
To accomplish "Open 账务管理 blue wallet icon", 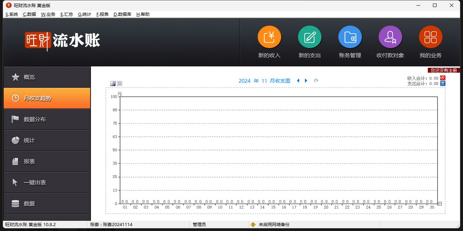I will pos(350,37).
